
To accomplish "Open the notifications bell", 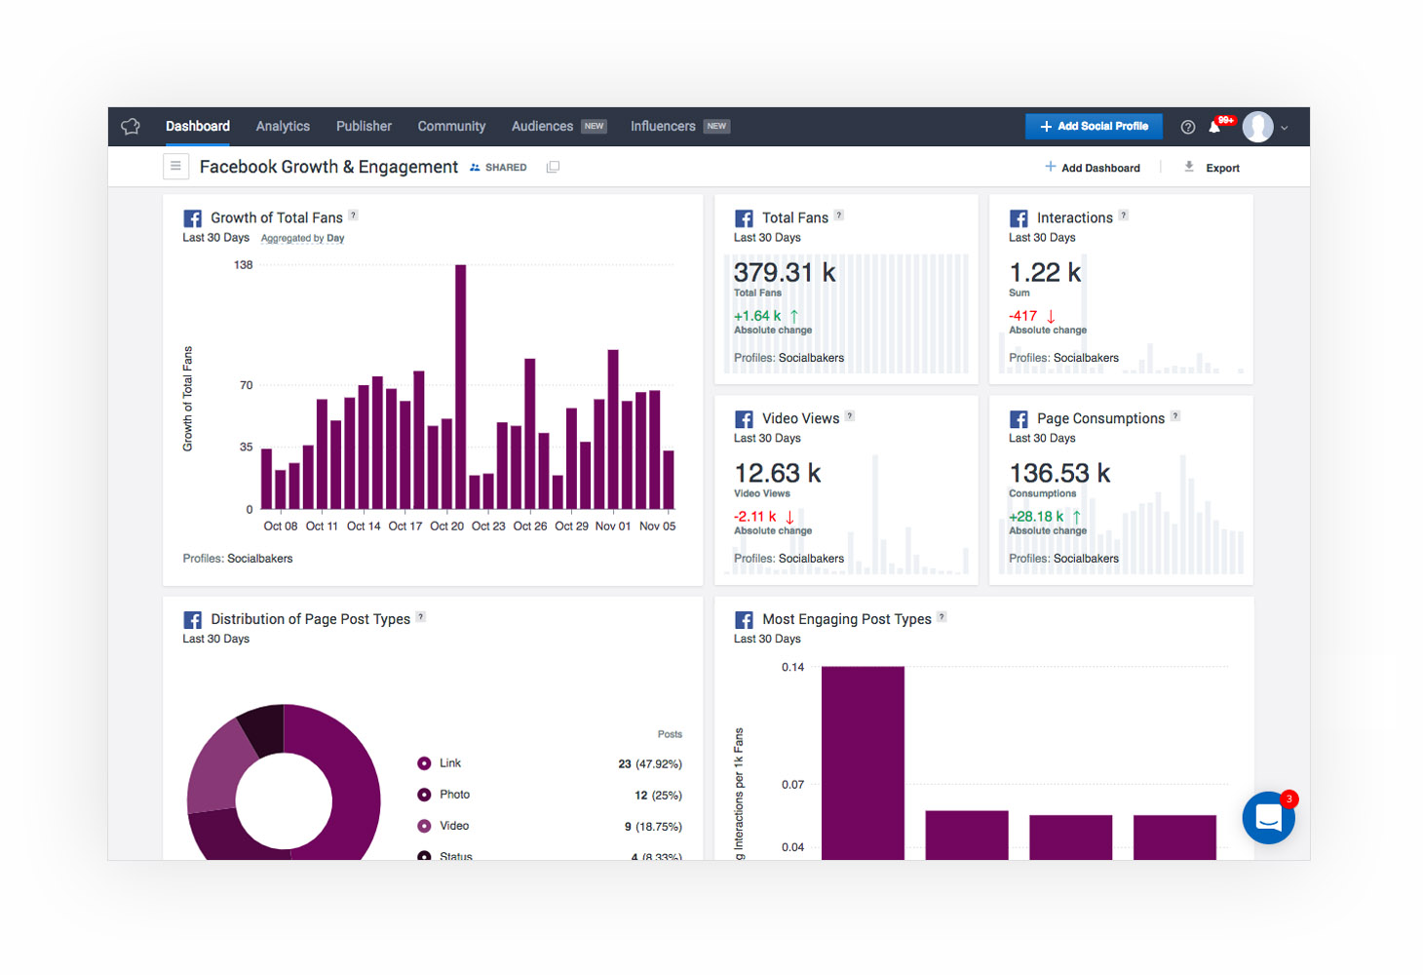I will 1214,127.
